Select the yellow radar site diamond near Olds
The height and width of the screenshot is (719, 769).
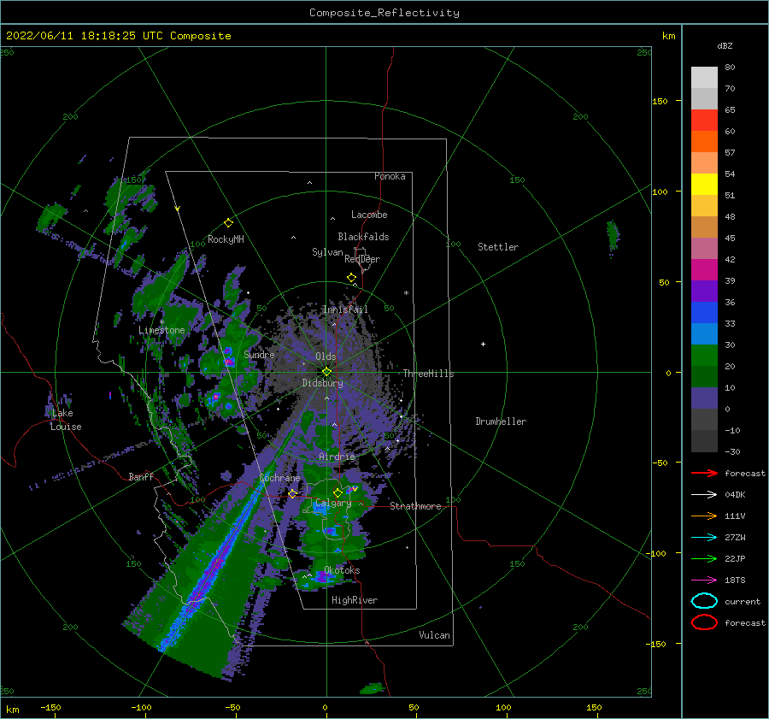click(326, 372)
